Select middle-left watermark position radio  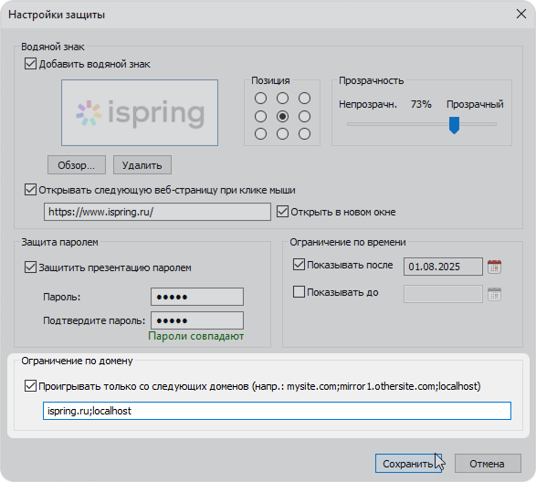coord(260,117)
